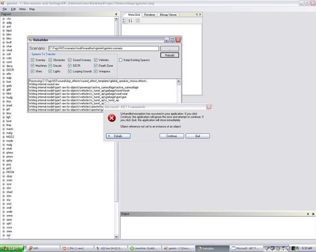Open the Meta menu

pos(23,9)
